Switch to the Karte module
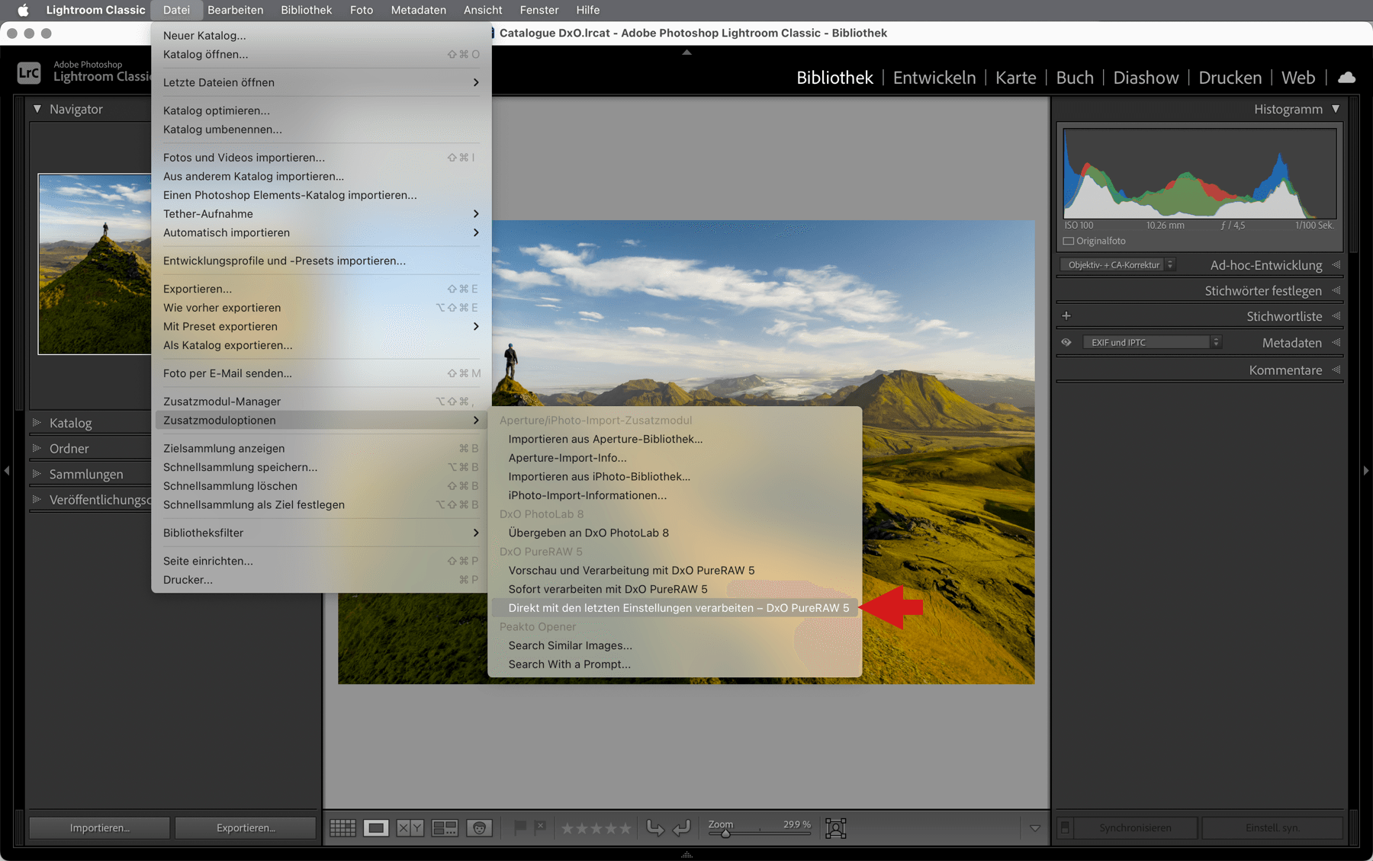Image resolution: width=1373 pixels, height=861 pixels. pyautogui.click(x=1015, y=78)
